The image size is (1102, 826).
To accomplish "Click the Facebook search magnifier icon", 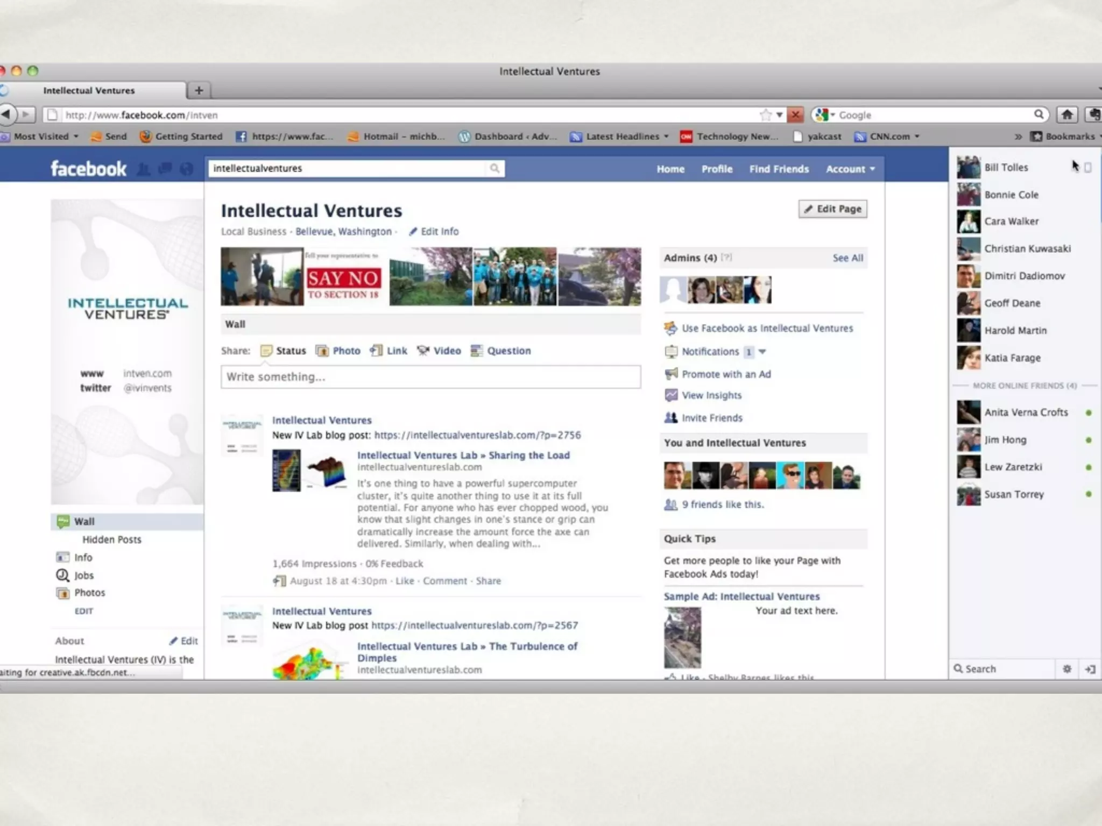I will (495, 169).
